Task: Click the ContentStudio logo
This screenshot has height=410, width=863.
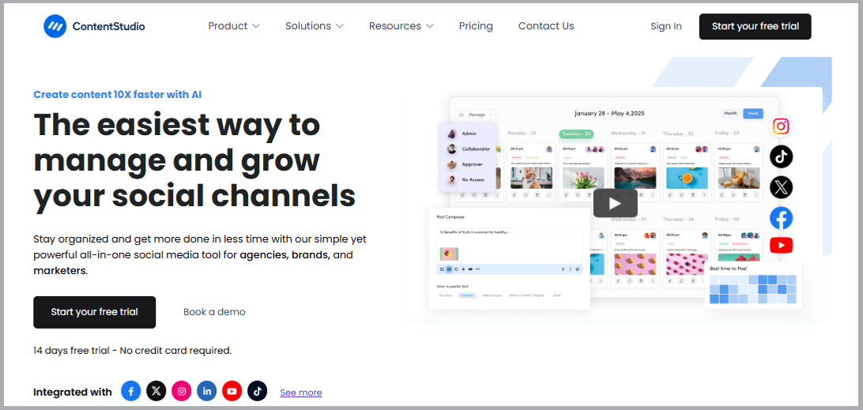Action: click(x=94, y=26)
